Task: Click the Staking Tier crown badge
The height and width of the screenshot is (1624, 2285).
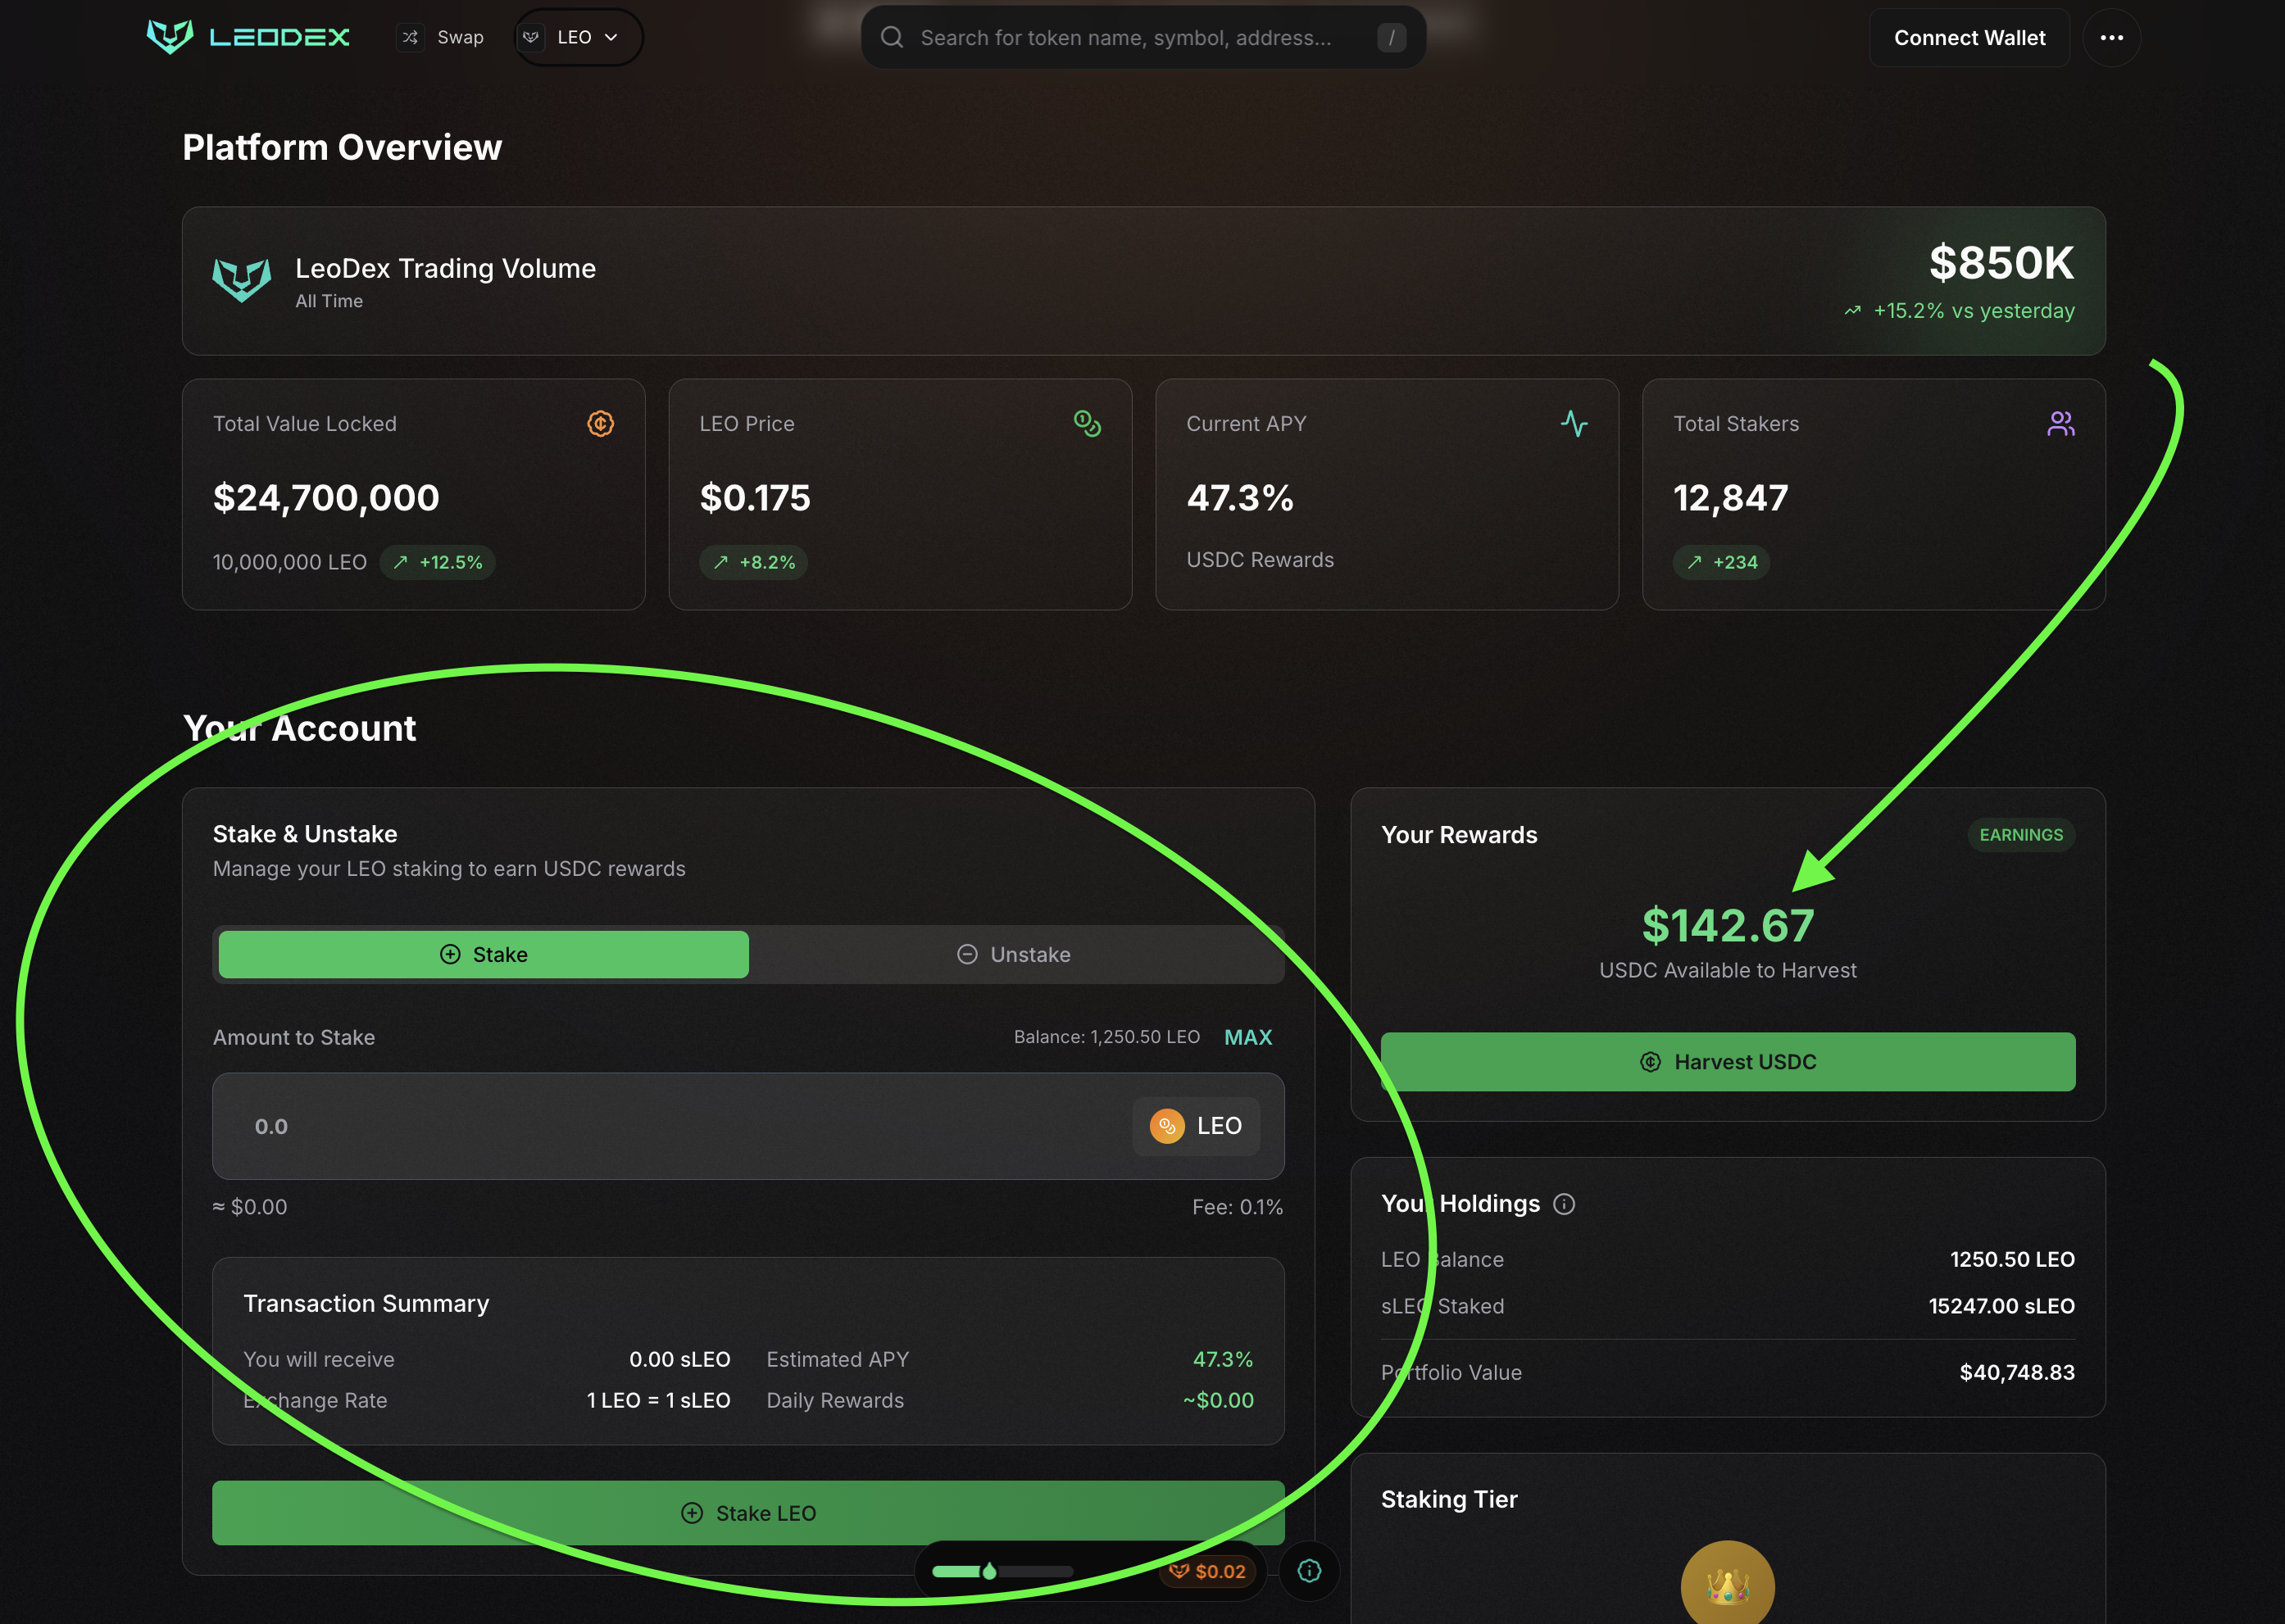Action: 1727,1582
